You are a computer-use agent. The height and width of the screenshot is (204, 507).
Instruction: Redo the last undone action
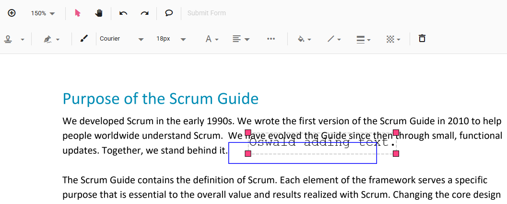coord(144,13)
